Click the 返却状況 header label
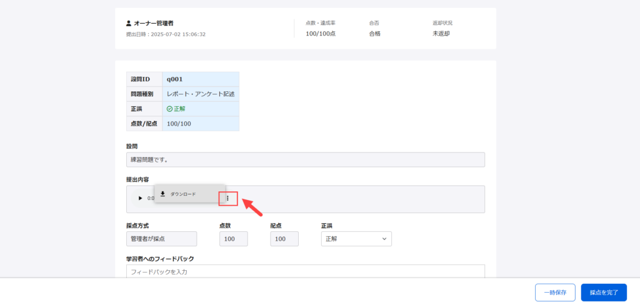Image resolution: width=640 pixels, height=307 pixels. [x=442, y=23]
